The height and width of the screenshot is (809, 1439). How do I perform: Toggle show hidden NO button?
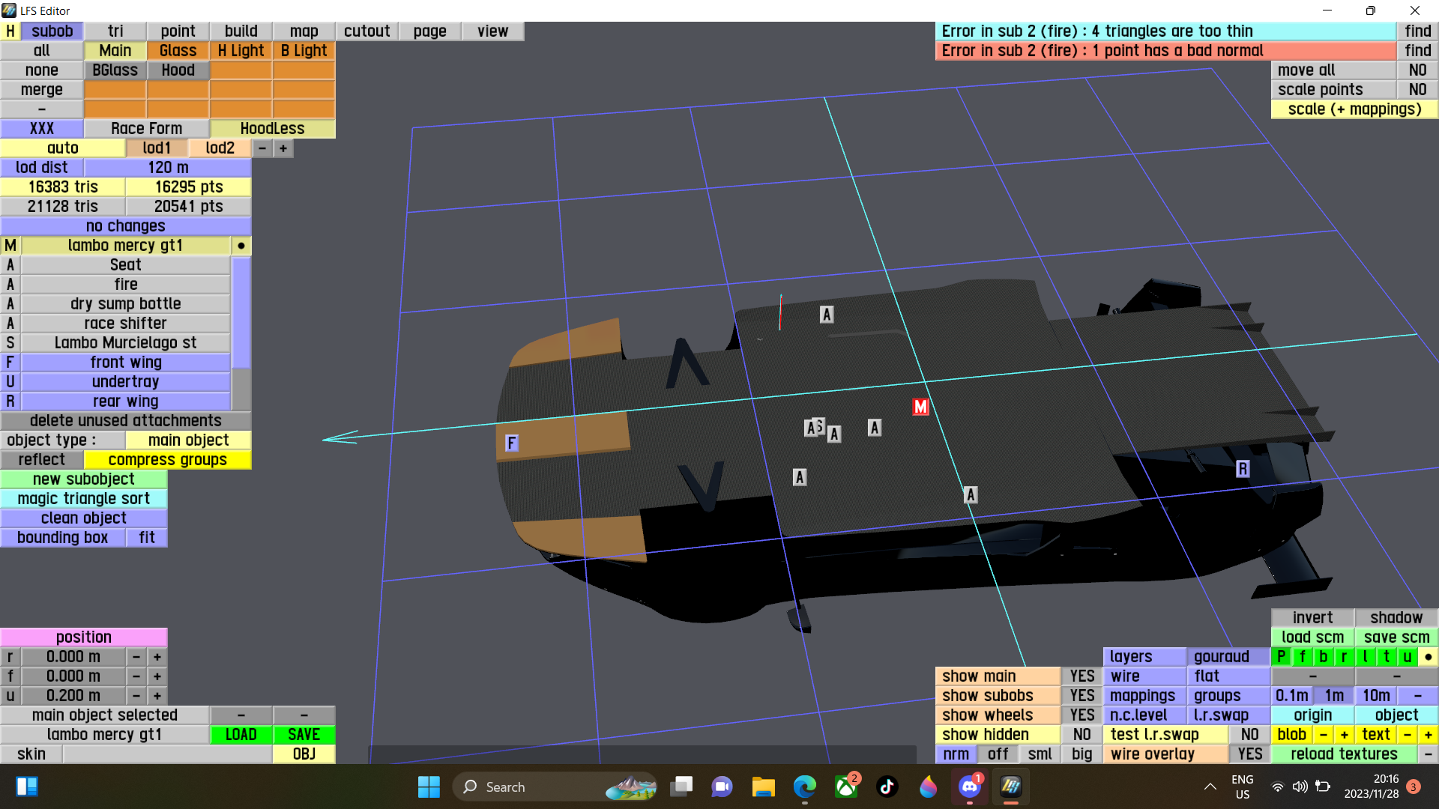point(1081,735)
